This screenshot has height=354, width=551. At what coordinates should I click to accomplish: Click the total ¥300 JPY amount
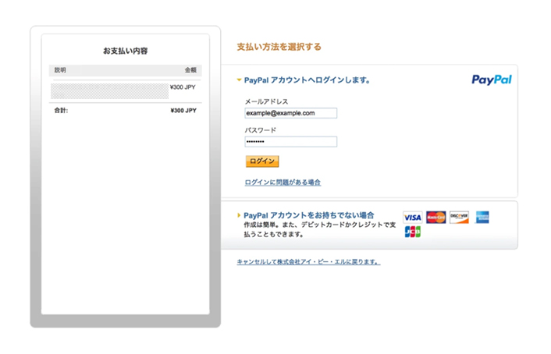(183, 110)
